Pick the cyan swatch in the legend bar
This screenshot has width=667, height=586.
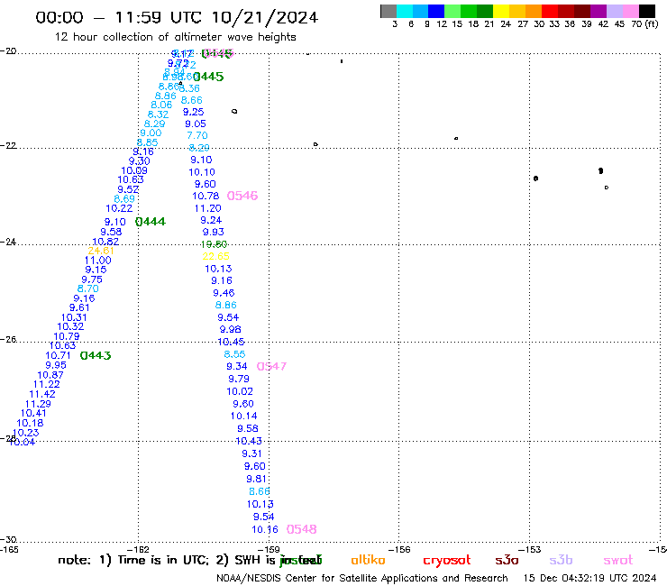[405, 11]
